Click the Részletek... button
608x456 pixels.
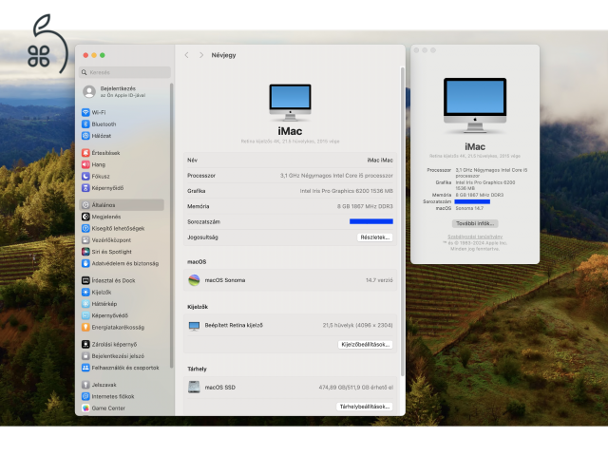coord(374,237)
